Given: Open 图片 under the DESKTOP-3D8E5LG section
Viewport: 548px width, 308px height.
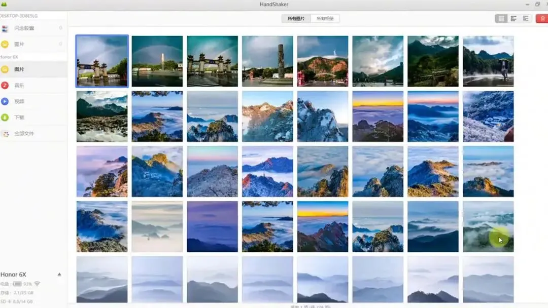Looking at the screenshot, I should [33, 44].
